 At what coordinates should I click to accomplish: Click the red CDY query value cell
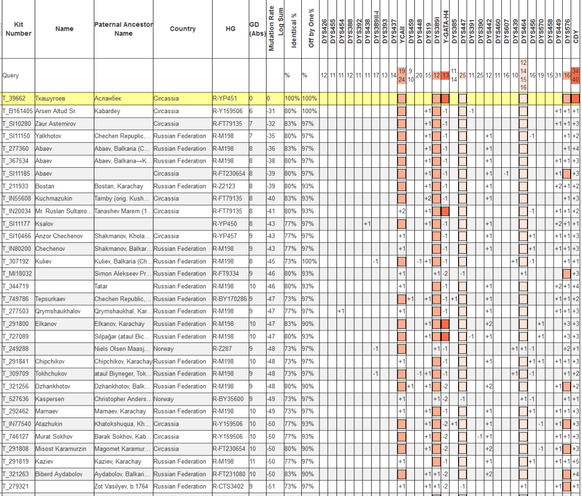tap(576, 75)
